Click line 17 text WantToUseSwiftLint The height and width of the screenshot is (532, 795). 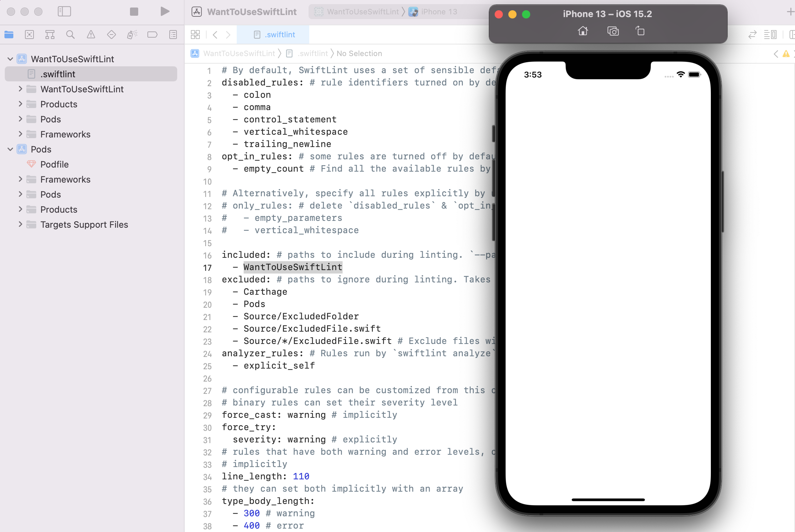point(292,267)
